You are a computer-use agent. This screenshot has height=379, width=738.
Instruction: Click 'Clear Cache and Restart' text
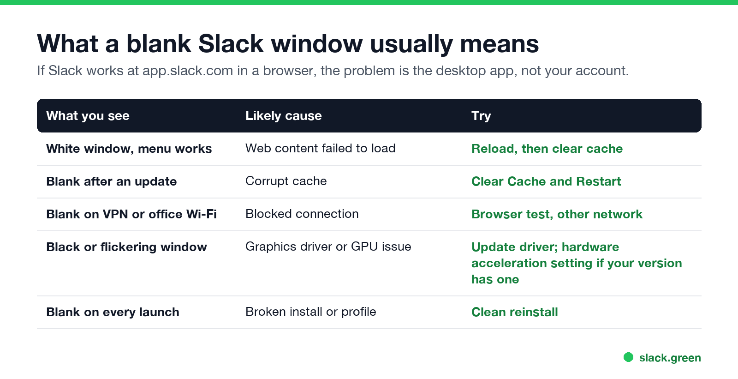click(546, 181)
